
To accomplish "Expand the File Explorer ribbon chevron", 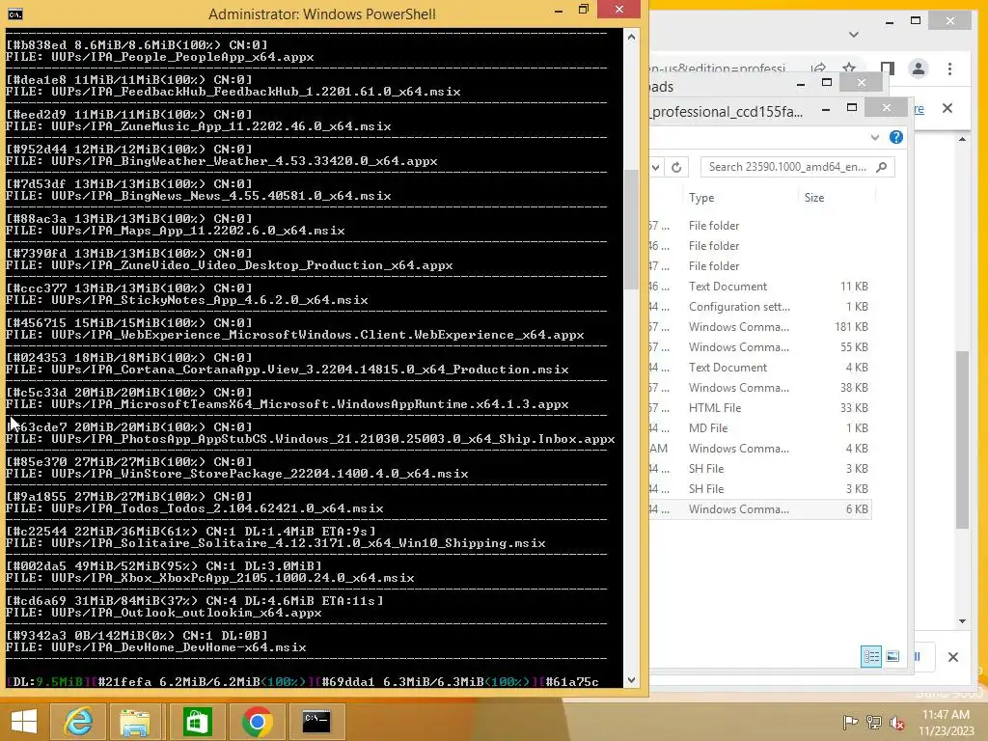I will click(x=874, y=137).
